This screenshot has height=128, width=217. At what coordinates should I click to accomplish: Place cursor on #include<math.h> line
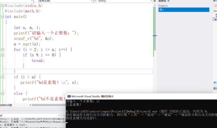pos(23,11)
